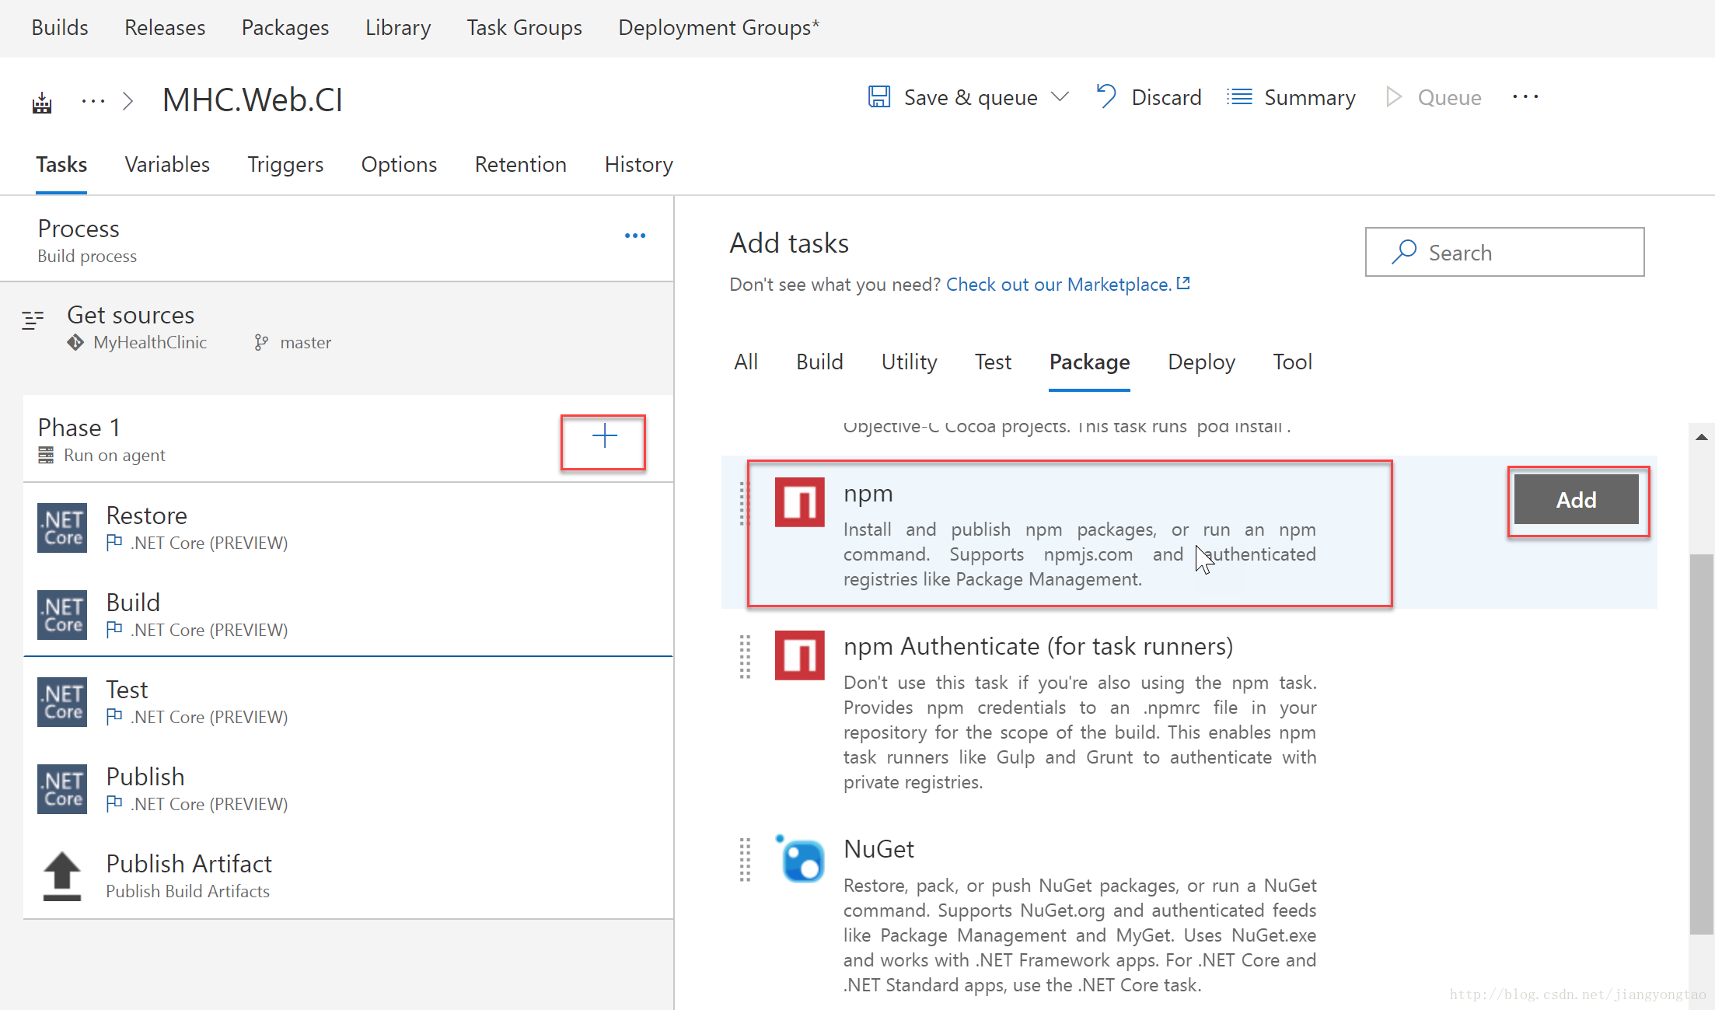This screenshot has height=1010, width=1715.
Task: Filter tasks by Utility category
Action: coord(909,362)
